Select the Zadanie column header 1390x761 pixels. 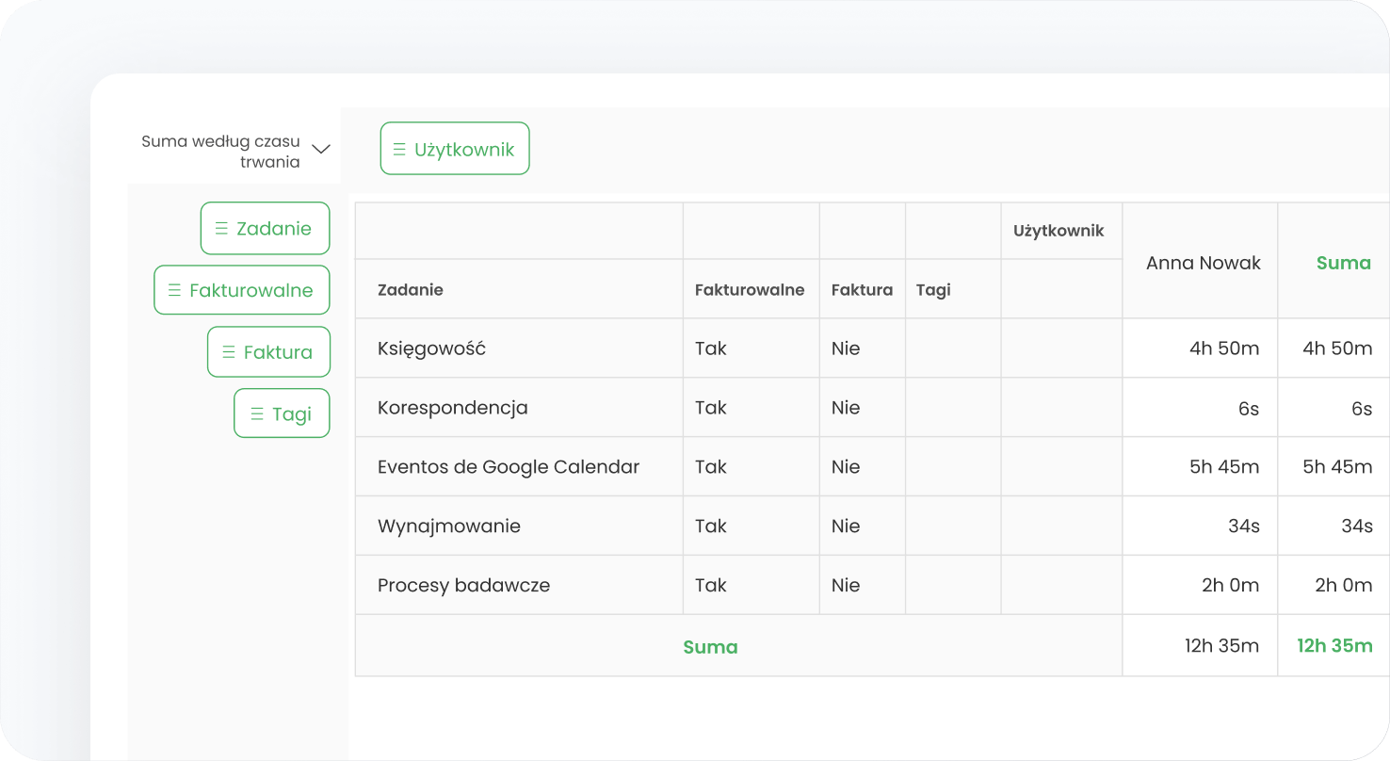(x=411, y=290)
